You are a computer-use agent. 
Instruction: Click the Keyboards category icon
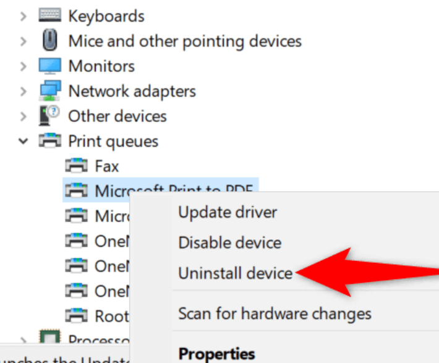coord(49,15)
